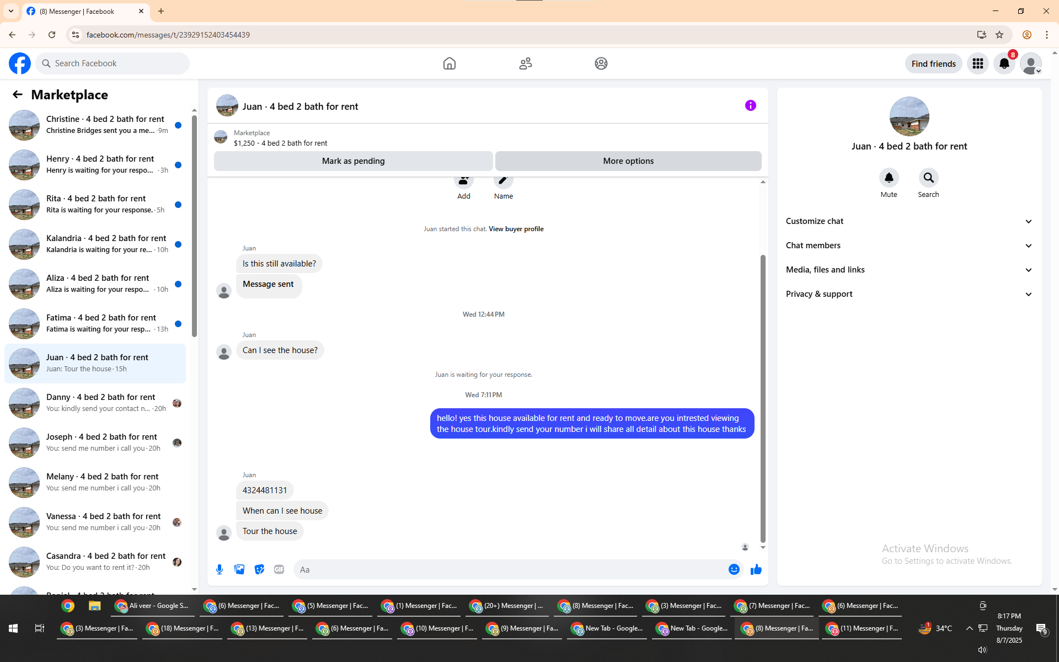
Task: Expand the Privacy & support section
Action: coord(909,294)
